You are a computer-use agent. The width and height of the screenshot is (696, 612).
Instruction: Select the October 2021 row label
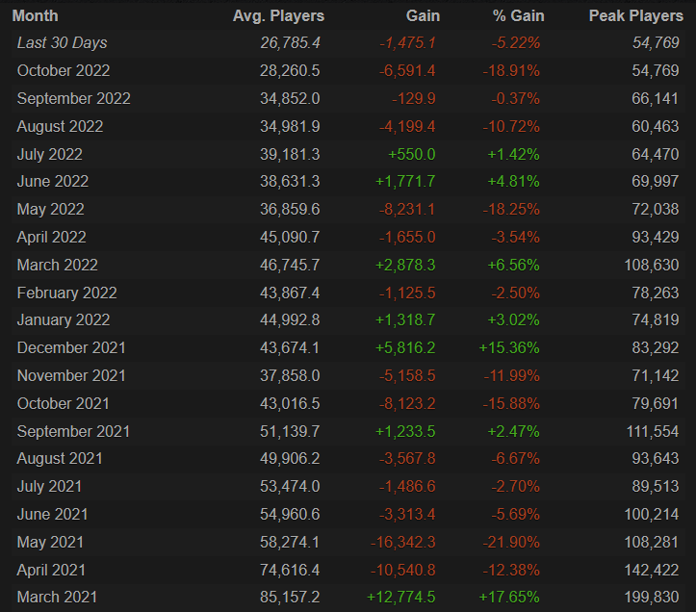pyautogui.click(x=63, y=404)
